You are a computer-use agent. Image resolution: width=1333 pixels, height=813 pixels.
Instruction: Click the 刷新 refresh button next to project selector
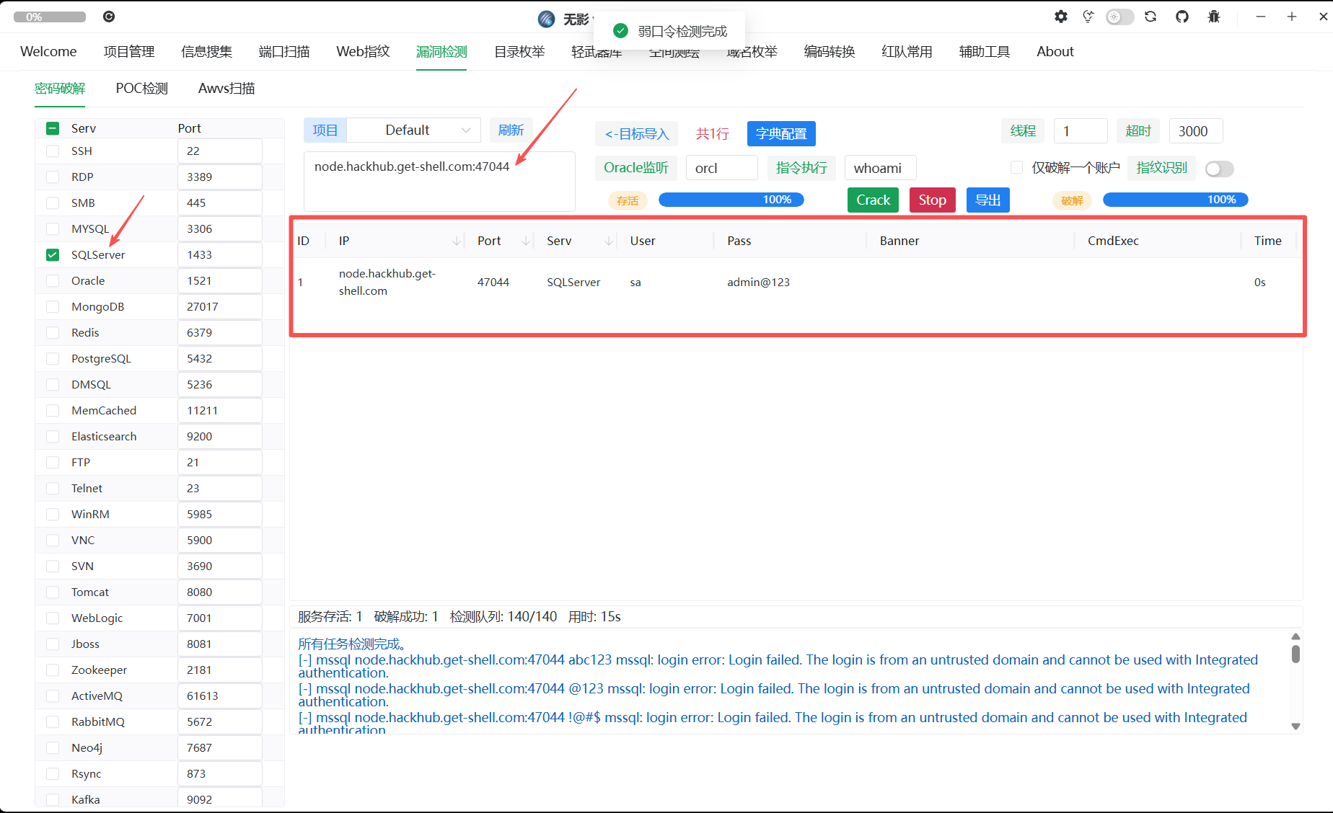(511, 130)
